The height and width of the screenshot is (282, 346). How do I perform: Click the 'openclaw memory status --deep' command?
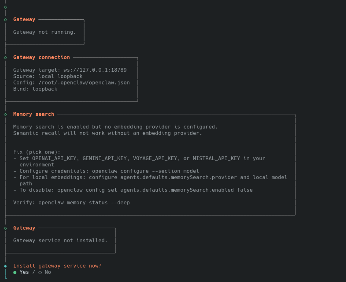(x=84, y=203)
